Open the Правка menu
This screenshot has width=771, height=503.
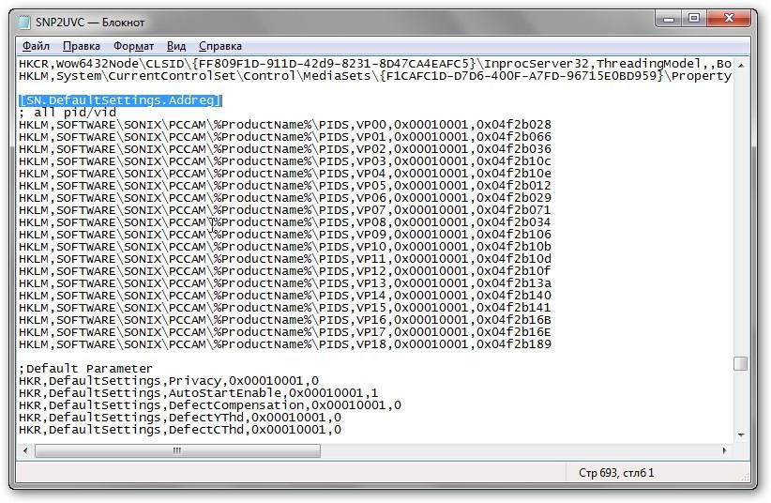(x=82, y=46)
